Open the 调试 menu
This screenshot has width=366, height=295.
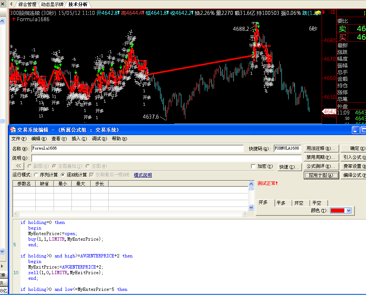point(99,139)
